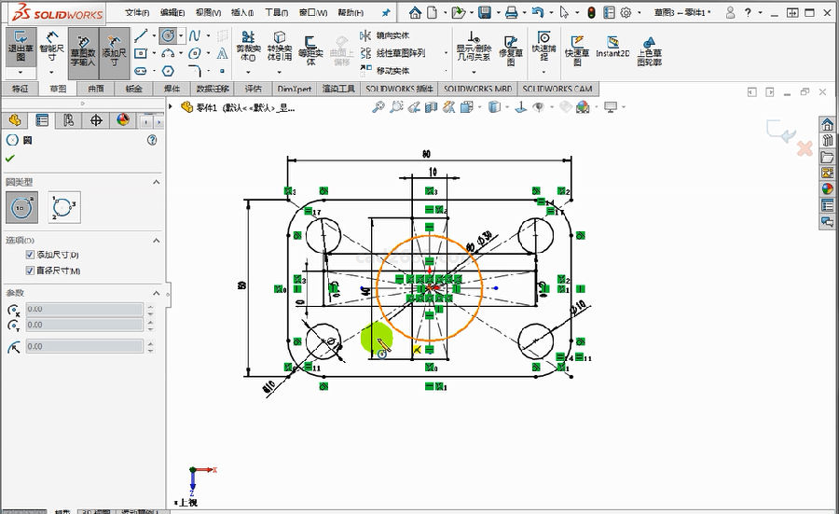Click the circle radius parameter input field
This screenshot has height=514, width=839.
point(84,346)
